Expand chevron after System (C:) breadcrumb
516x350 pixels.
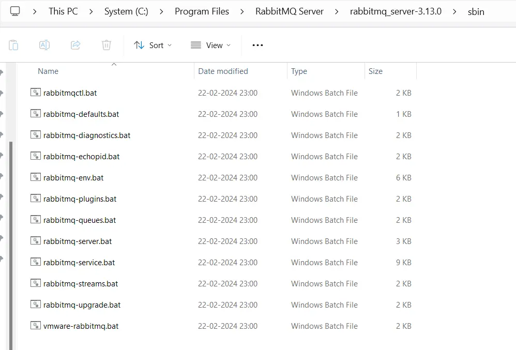161,12
